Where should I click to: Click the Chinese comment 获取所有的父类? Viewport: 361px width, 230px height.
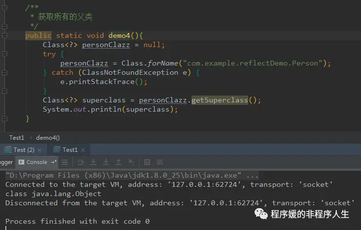[x=65, y=16]
